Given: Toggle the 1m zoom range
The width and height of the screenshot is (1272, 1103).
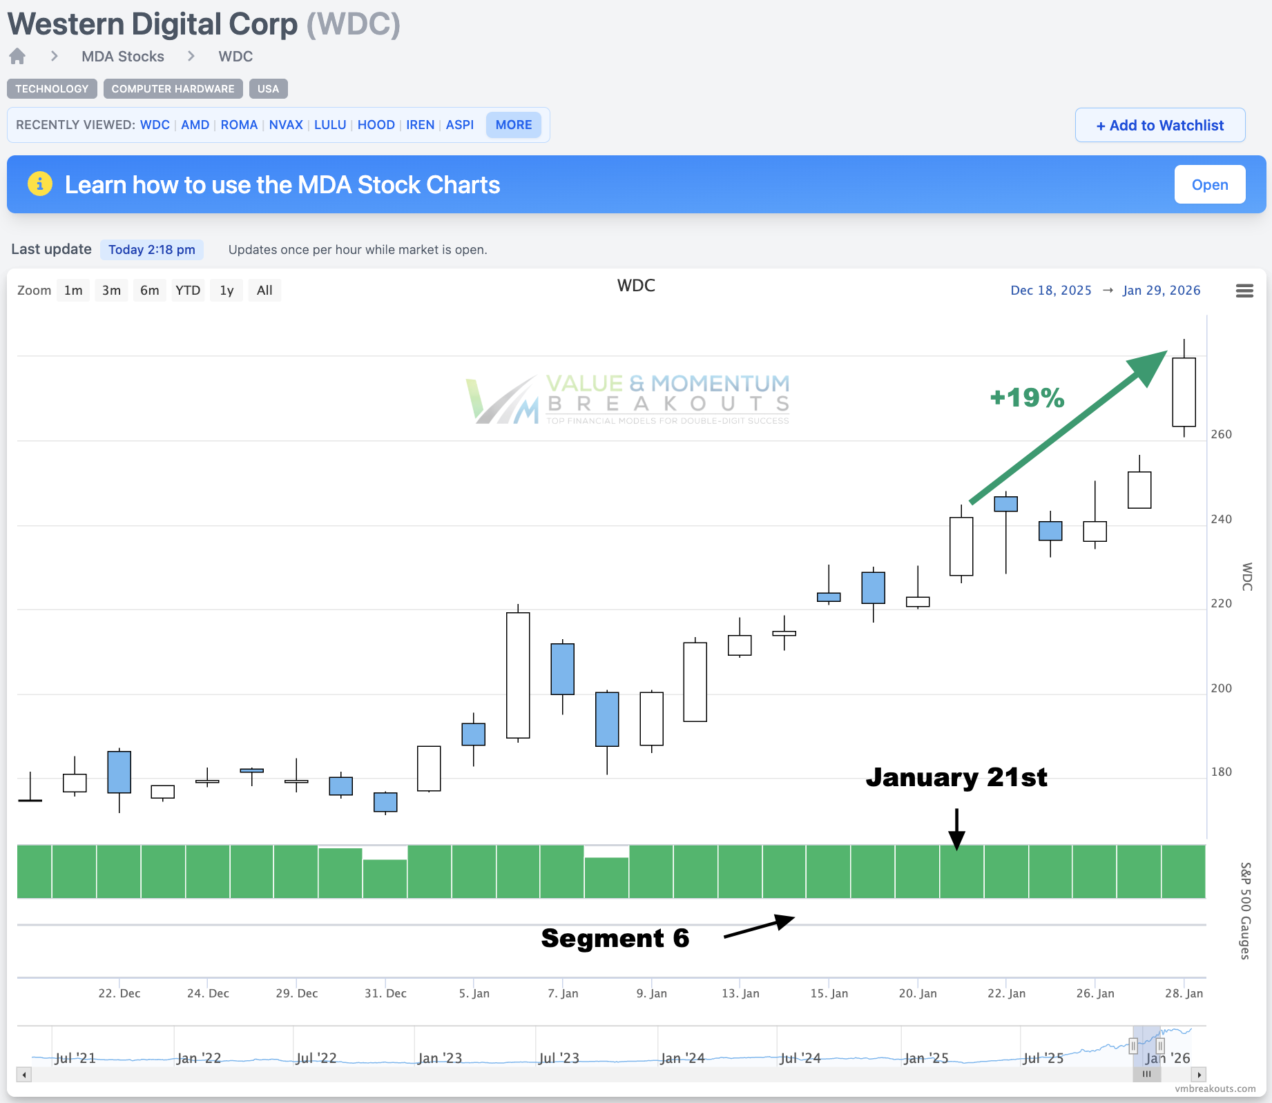Looking at the screenshot, I should pos(73,290).
